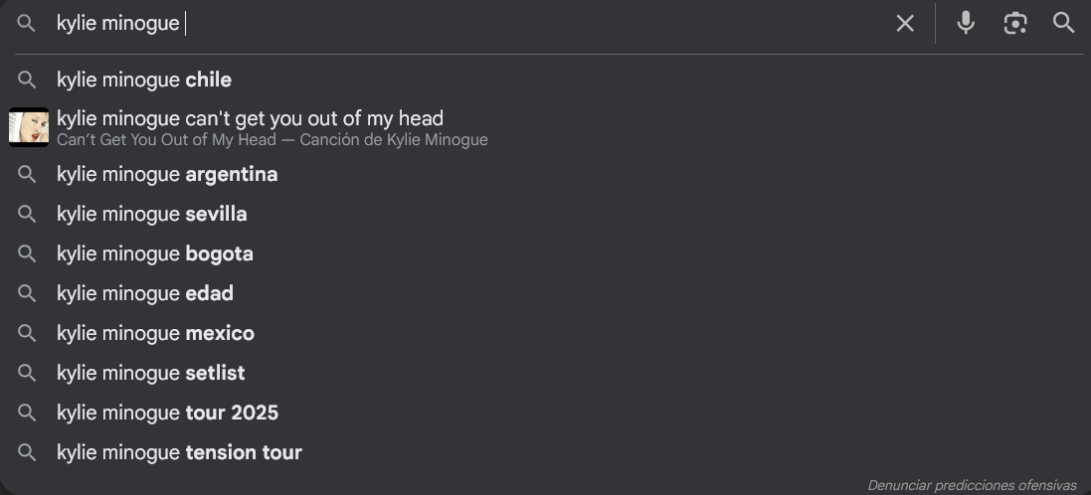This screenshot has height=495, width=1091.
Task: Choose 'kylie minogue argentina' suggestion
Action: pos(545,174)
